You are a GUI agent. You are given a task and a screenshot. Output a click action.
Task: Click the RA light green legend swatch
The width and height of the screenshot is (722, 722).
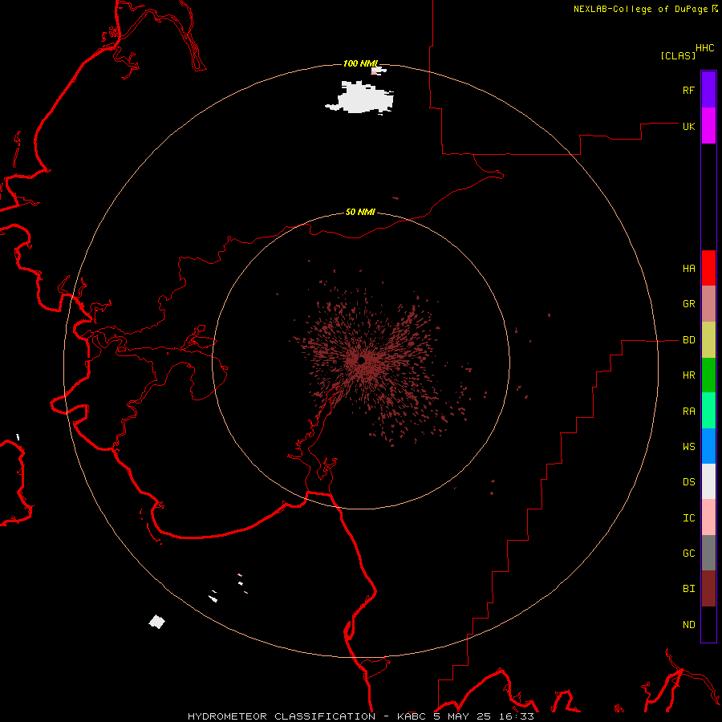pos(708,411)
